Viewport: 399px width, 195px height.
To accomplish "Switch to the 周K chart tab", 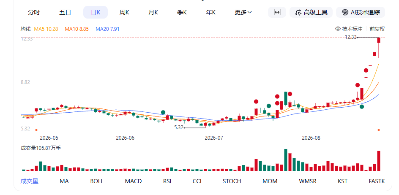I will coord(124,13).
